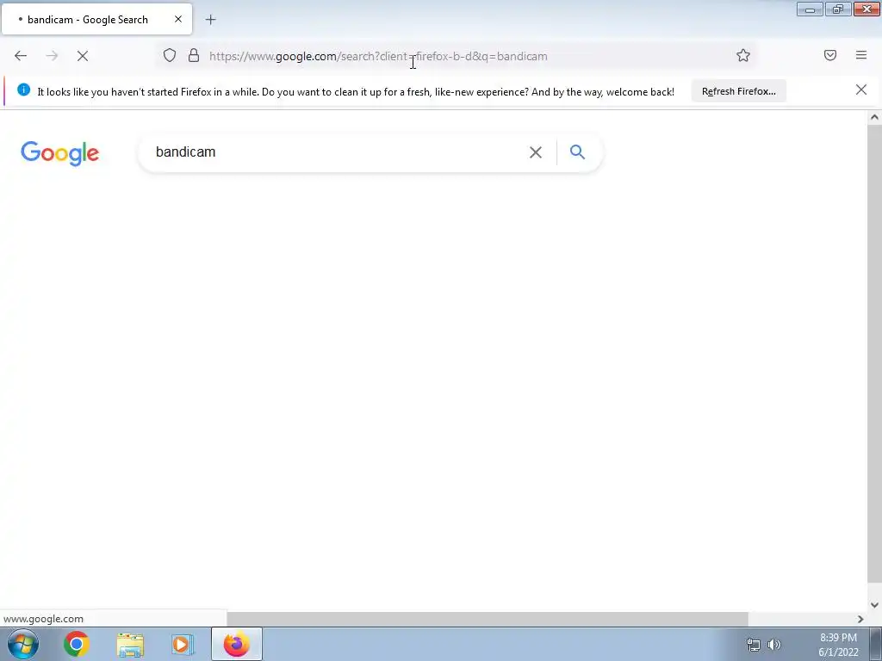Viewport: 882px width, 661px height.
Task: Select the bandicam - Google Search tab
Action: pyautogui.click(x=96, y=19)
